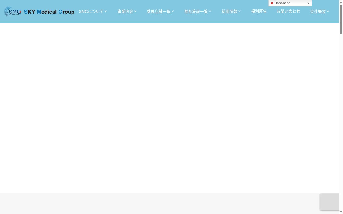Click the SKY Medical Group site title
The width and height of the screenshot is (343, 214).
point(49,12)
